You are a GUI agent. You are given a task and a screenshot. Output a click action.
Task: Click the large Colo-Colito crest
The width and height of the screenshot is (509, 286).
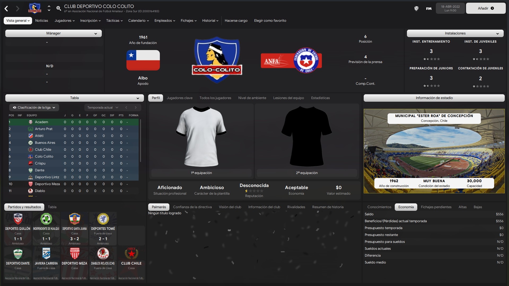point(217,60)
